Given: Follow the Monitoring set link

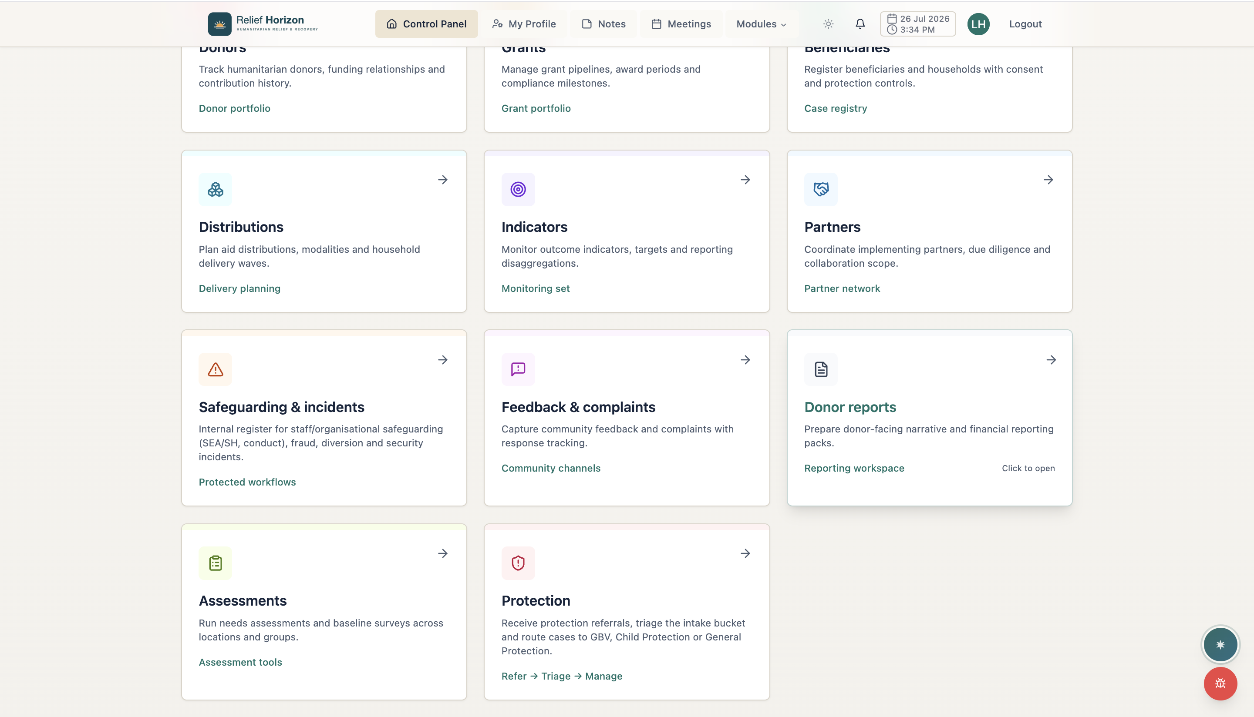Looking at the screenshot, I should click(x=535, y=288).
